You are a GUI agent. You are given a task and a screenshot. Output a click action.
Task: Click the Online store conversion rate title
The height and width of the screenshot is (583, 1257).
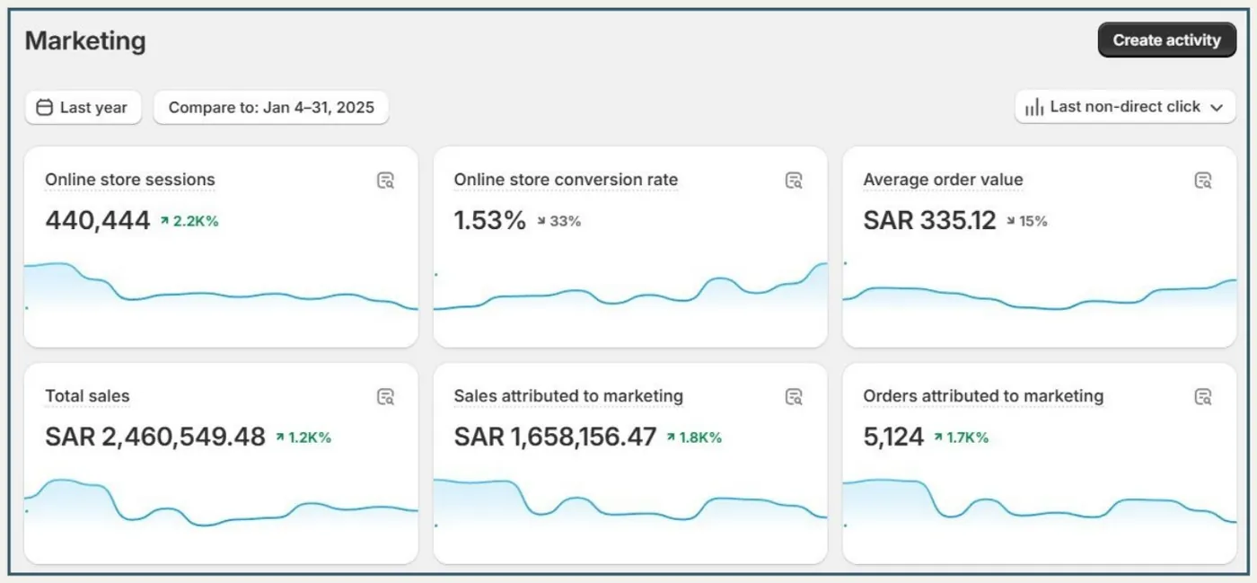pyautogui.click(x=566, y=180)
